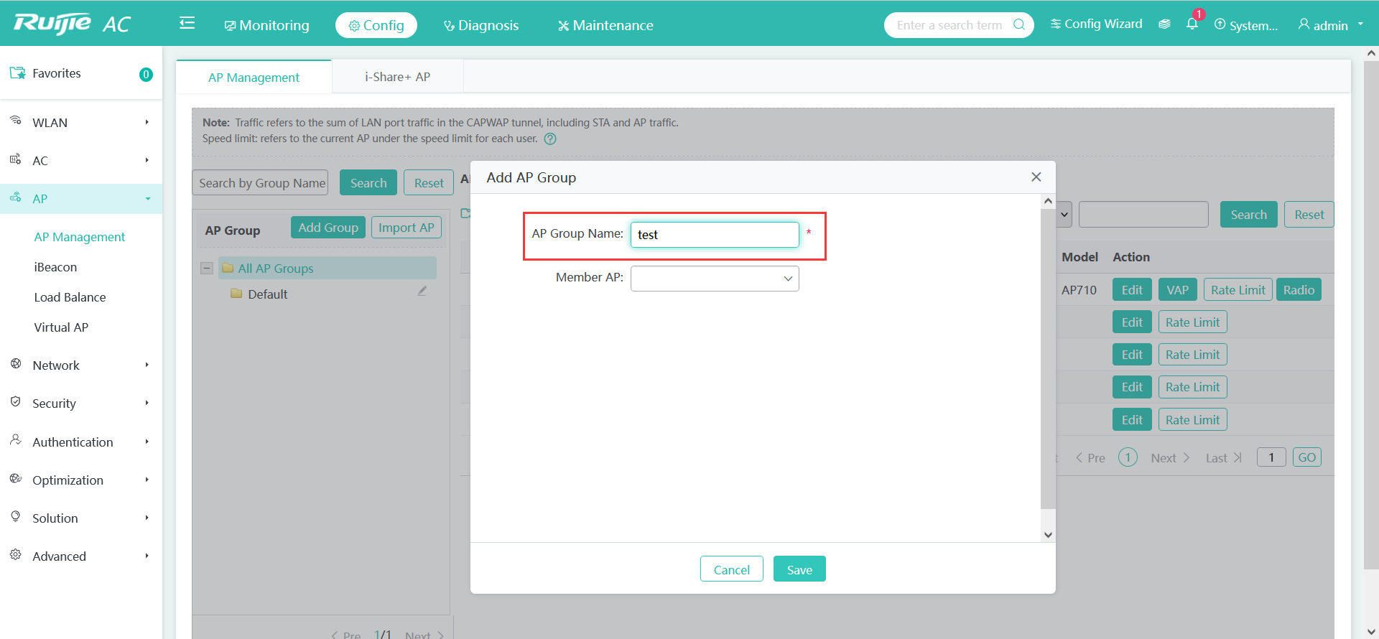The image size is (1379, 639).
Task: Click the Save button in dialog
Action: tap(799, 569)
